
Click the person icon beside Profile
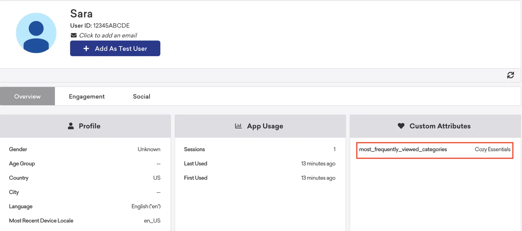71,126
